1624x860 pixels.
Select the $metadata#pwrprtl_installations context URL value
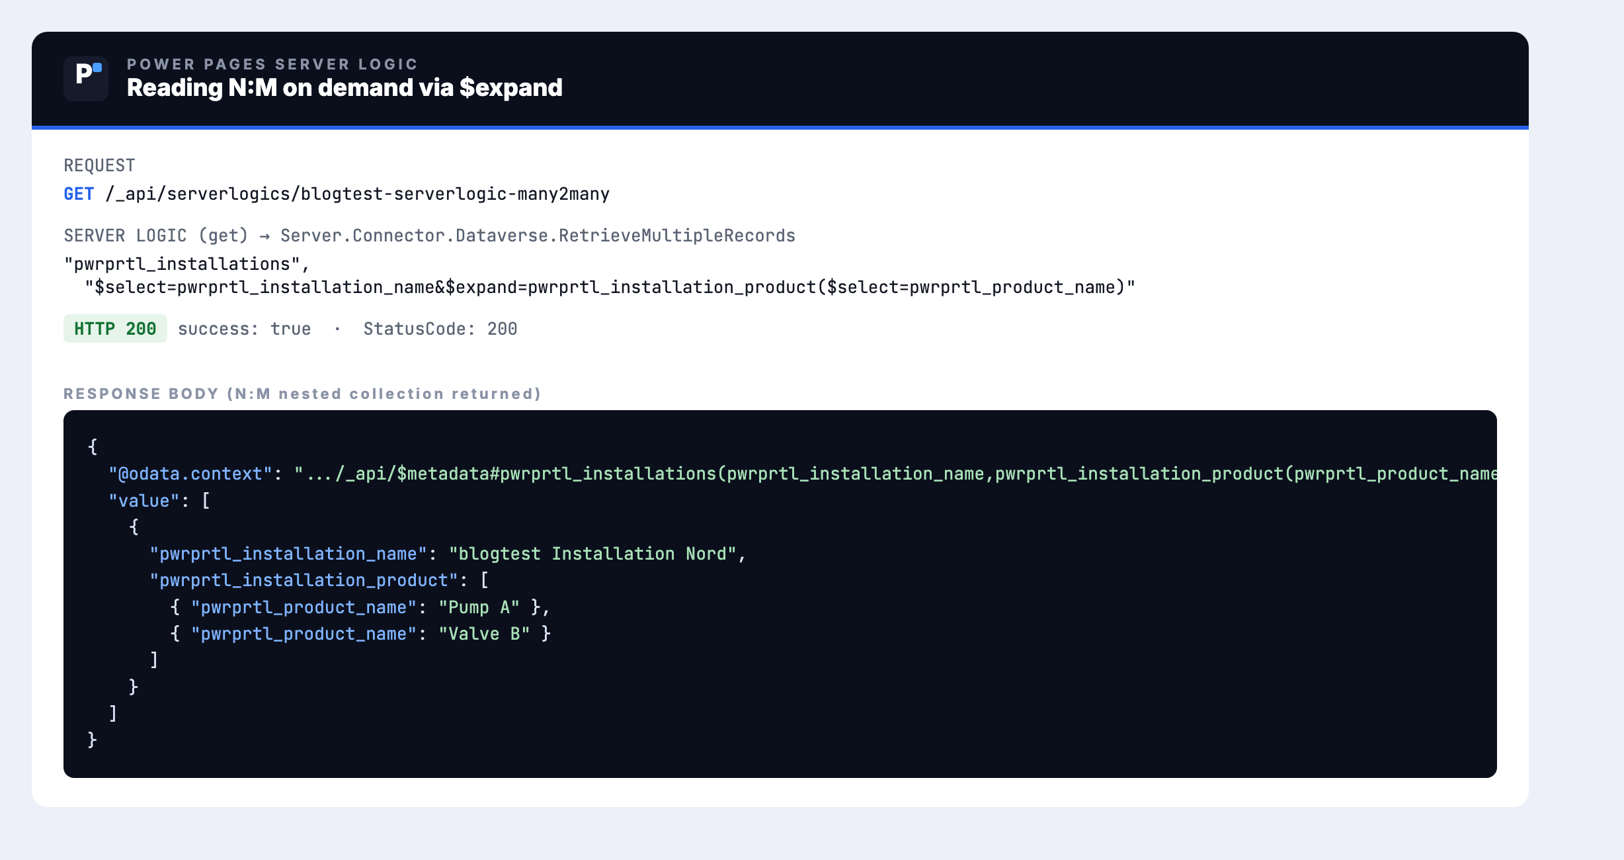click(x=895, y=474)
